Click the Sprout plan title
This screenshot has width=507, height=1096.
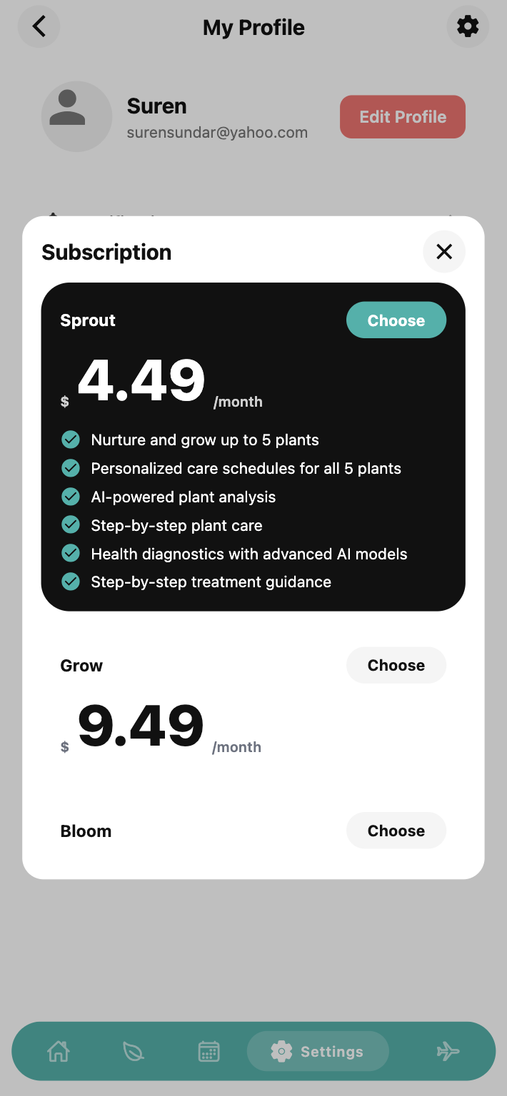click(x=88, y=320)
